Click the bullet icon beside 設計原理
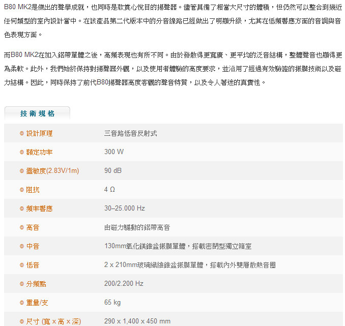Screen dimensions: 345x326 point(22,133)
